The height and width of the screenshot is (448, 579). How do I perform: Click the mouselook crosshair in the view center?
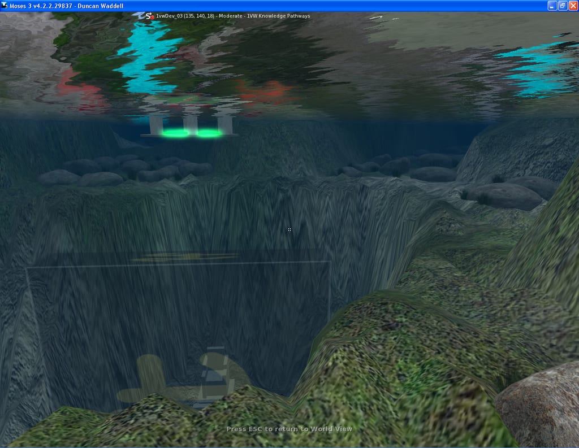pos(289,230)
